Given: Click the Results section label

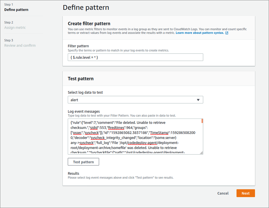Looking at the screenshot, I should [73, 174].
